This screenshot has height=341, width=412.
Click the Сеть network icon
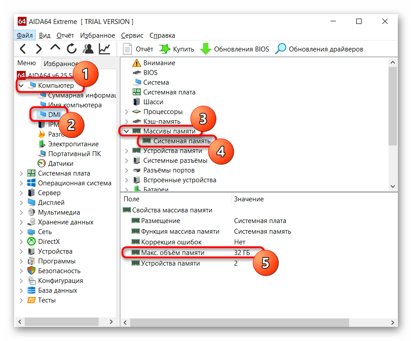[x=31, y=232]
